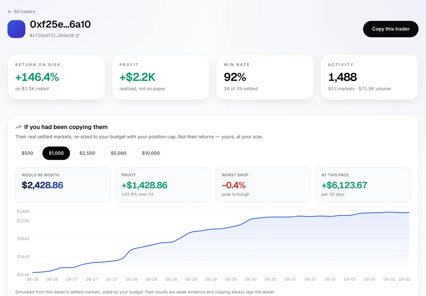426x296 pixels.
Task: Click the $1046 y-axis label on chart
Action: click(x=23, y=275)
